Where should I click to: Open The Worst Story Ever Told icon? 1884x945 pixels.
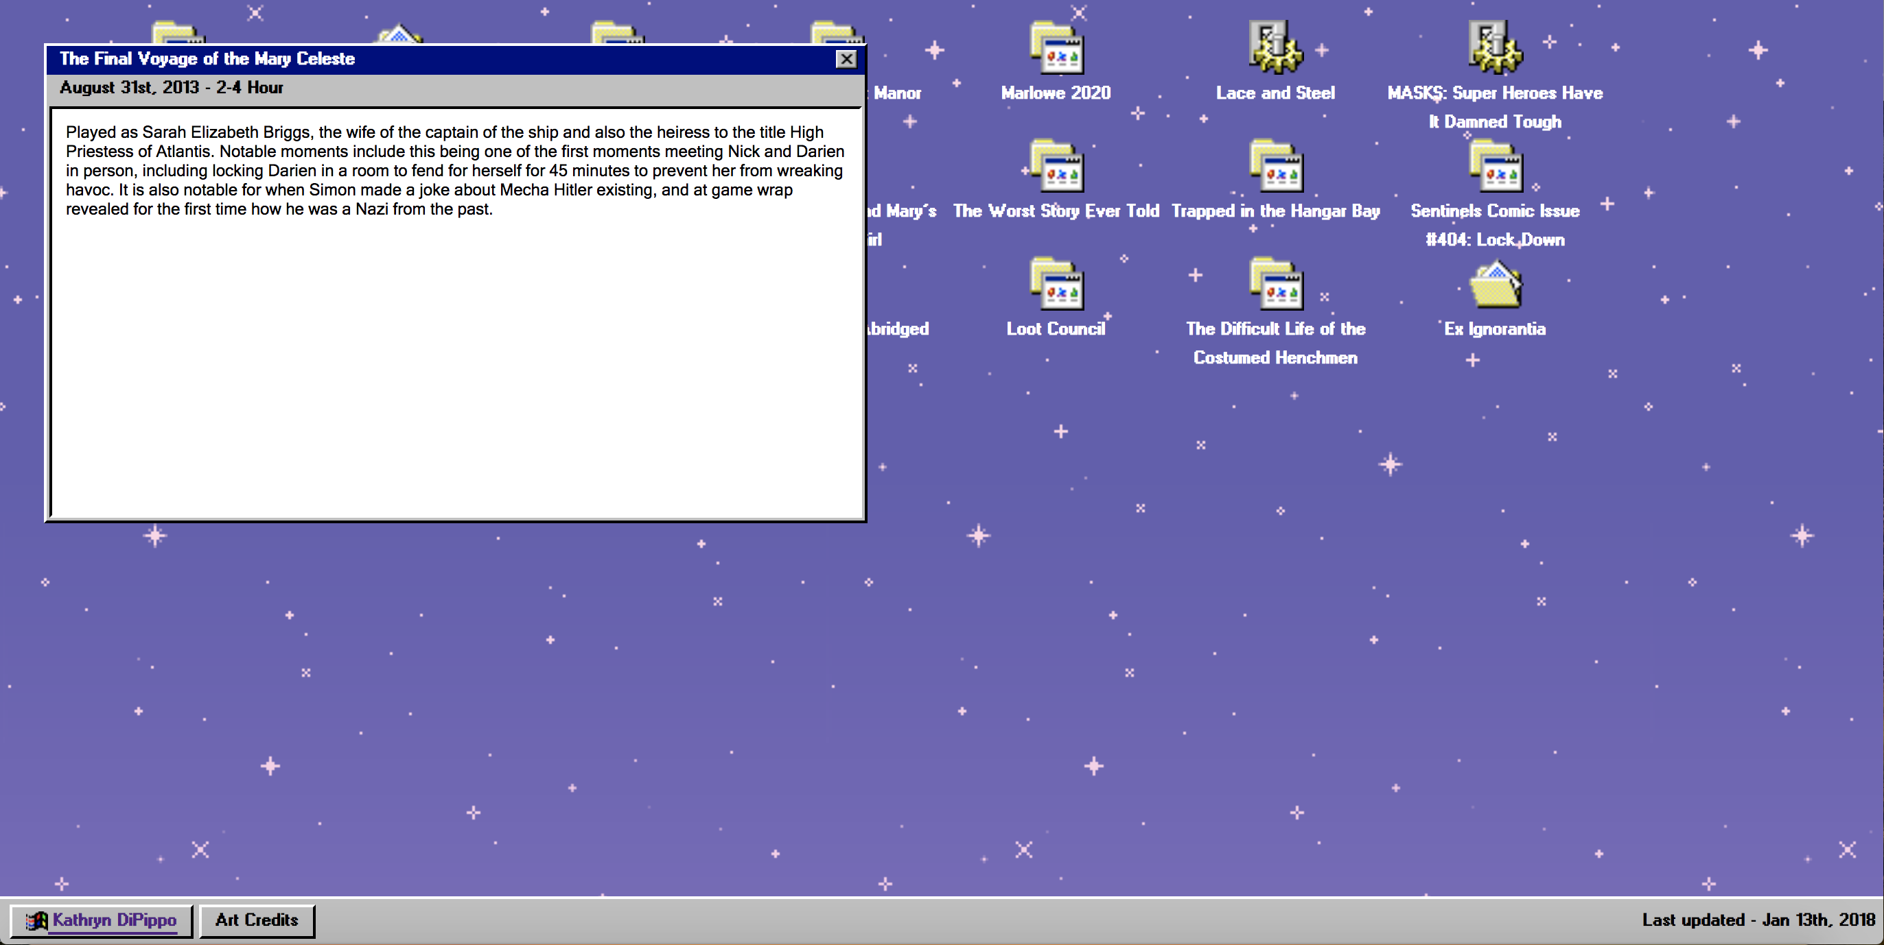[x=1056, y=167]
